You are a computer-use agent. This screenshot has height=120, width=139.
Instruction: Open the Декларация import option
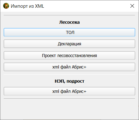pyautogui.click(x=69, y=44)
